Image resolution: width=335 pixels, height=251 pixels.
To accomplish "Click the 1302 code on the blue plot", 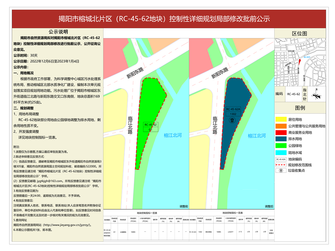I will click(x=233, y=114).
